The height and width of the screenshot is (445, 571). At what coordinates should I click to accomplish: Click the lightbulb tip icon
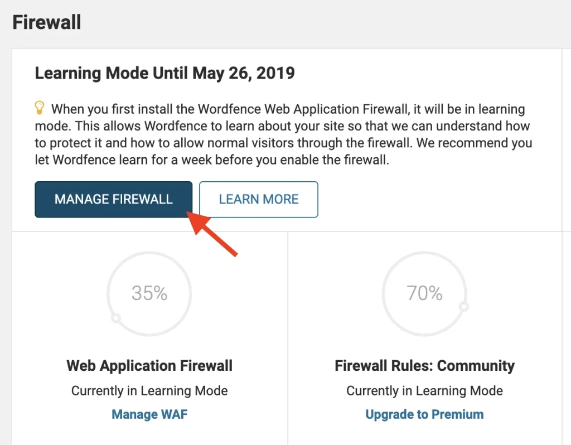pos(40,108)
